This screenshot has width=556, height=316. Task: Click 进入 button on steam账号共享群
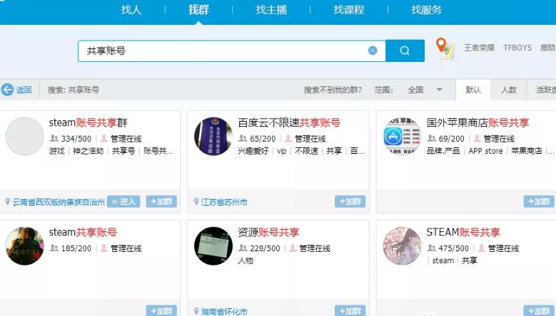pos(123,201)
